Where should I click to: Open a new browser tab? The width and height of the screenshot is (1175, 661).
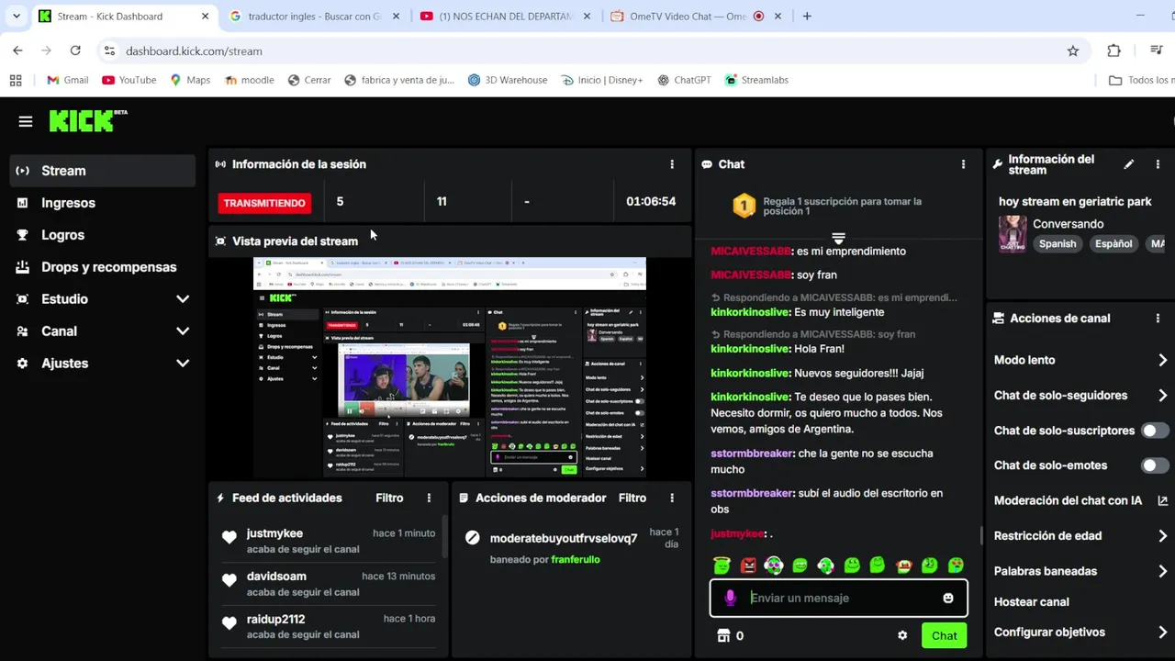pyautogui.click(x=807, y=16)
